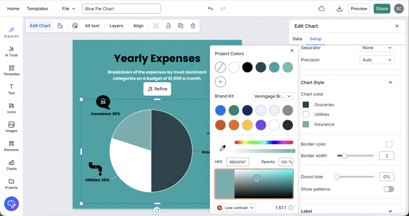Switch to the Setup tab
The width and height of the screenshot is (409, 216).
316,39
